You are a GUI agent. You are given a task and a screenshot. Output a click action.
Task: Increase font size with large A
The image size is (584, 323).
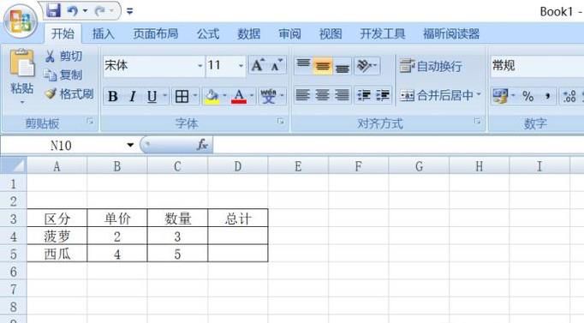258,66
